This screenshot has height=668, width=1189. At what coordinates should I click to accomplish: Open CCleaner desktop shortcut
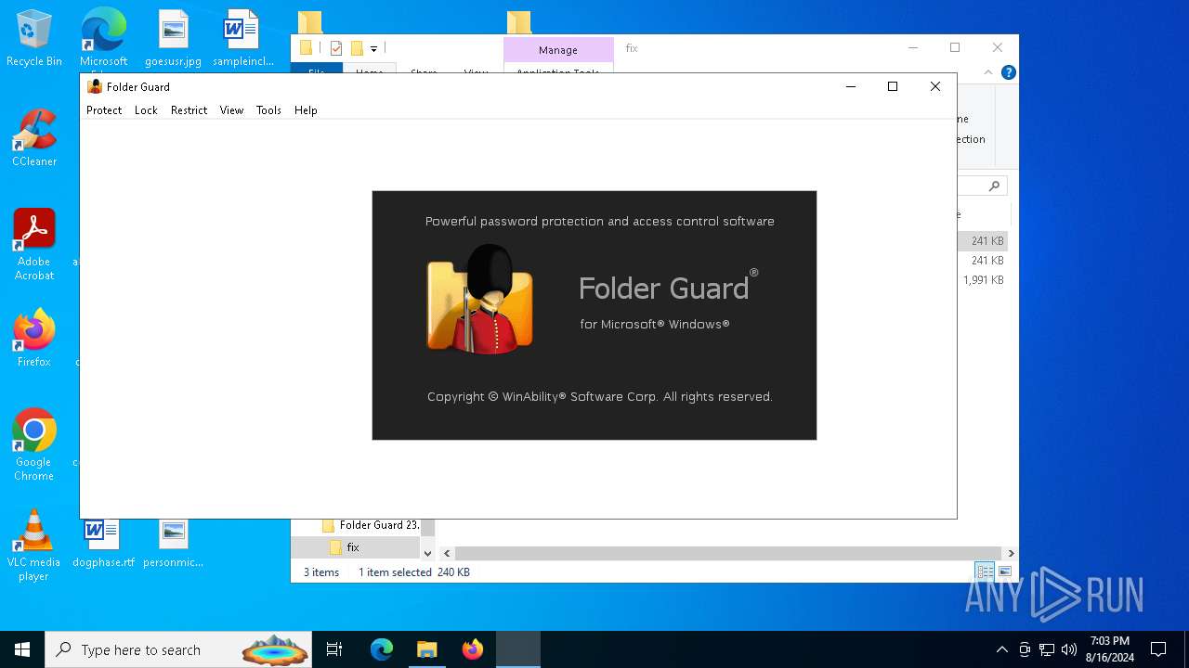(34, 138)
